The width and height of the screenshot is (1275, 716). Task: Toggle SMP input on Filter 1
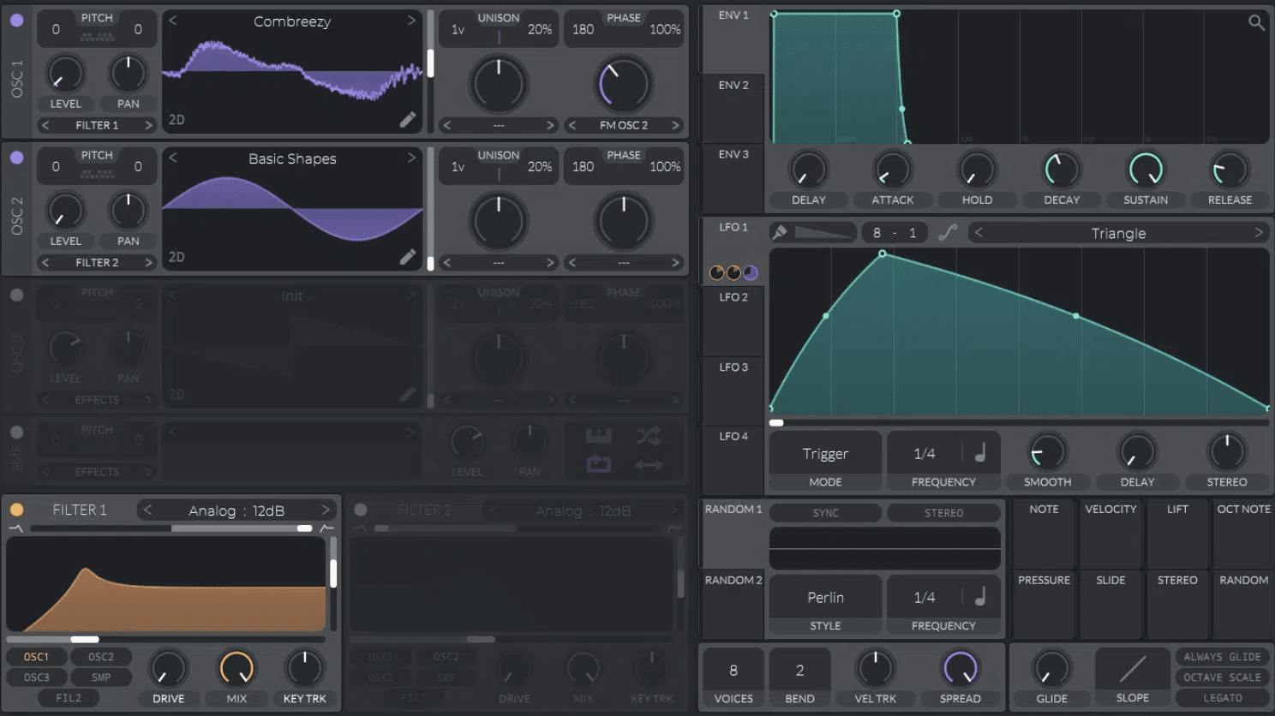tap(101, 677)
